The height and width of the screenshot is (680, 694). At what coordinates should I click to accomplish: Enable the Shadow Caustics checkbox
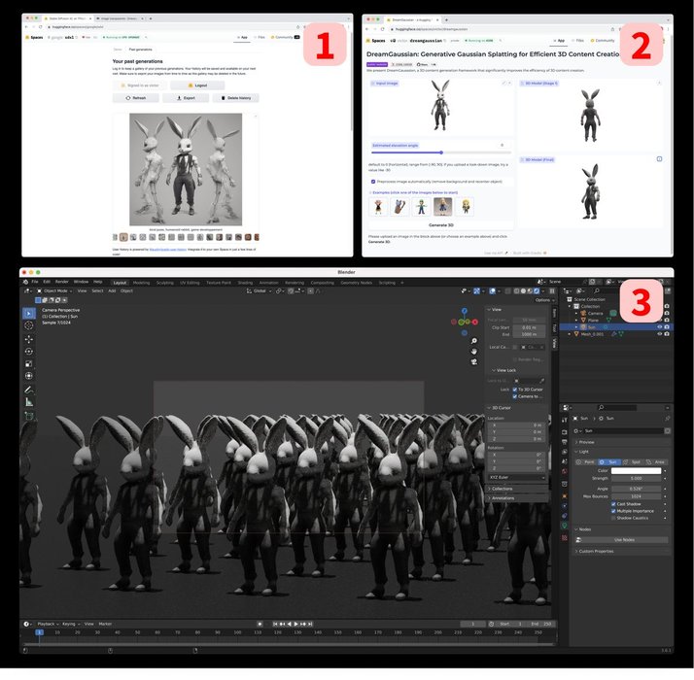pos(613,518)
